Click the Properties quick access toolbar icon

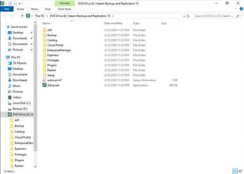[10, 3]
